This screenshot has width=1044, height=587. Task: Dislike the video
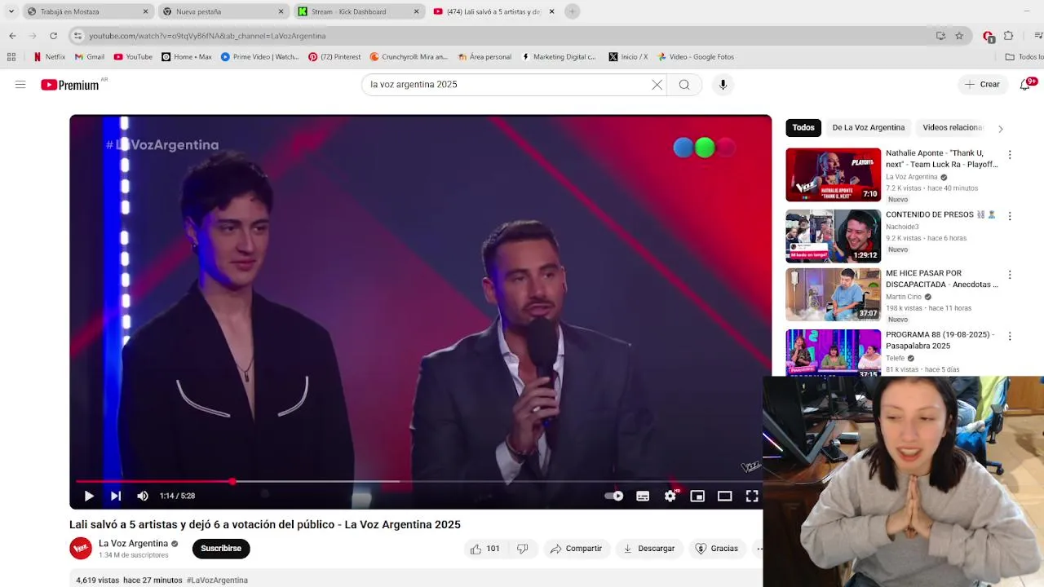523,549
